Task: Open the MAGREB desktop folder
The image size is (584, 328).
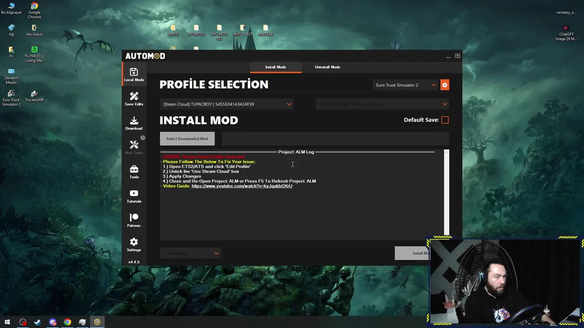Action: pyautogui.click(x=266, y=30)
